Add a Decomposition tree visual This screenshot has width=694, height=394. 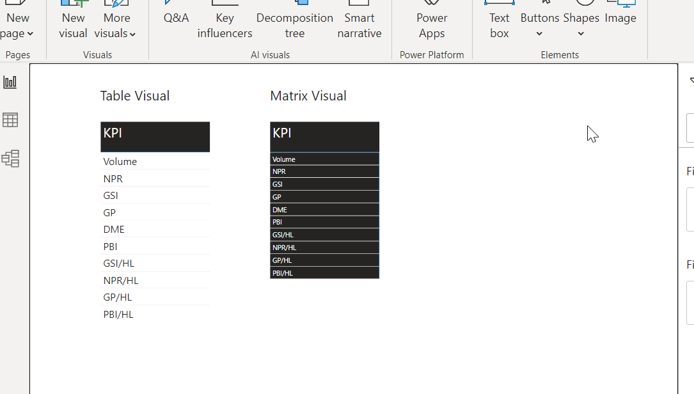(295, 20)
